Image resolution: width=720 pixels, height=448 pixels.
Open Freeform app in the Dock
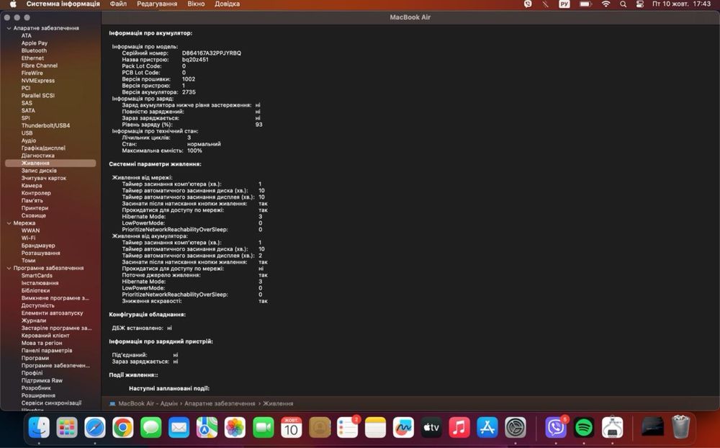[404, 428]
